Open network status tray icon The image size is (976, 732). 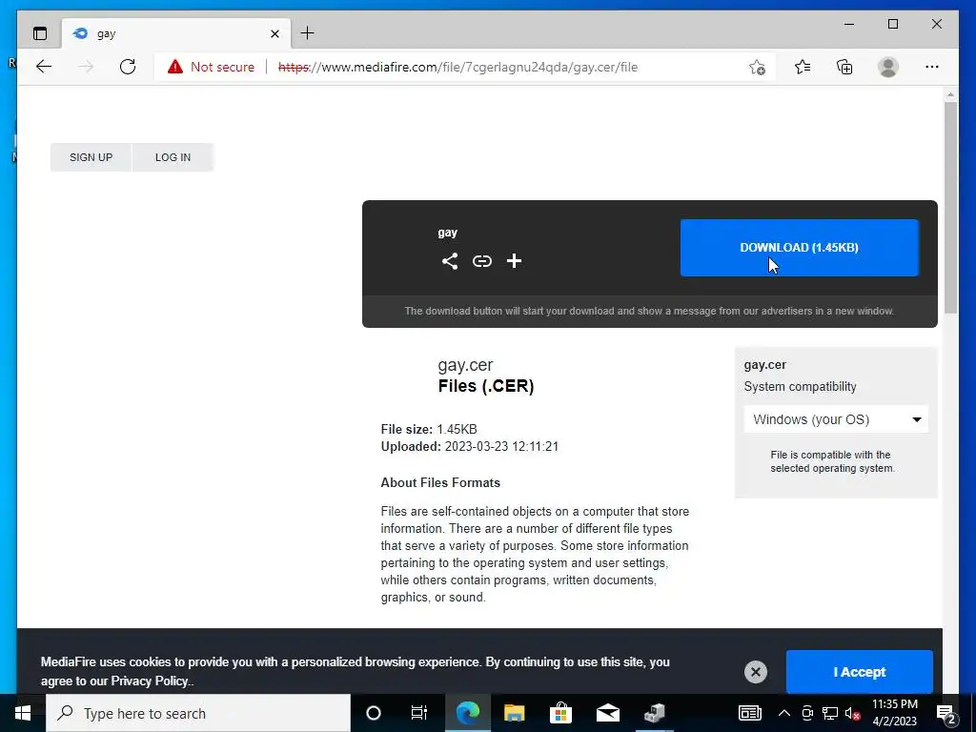tap(830, 713)
